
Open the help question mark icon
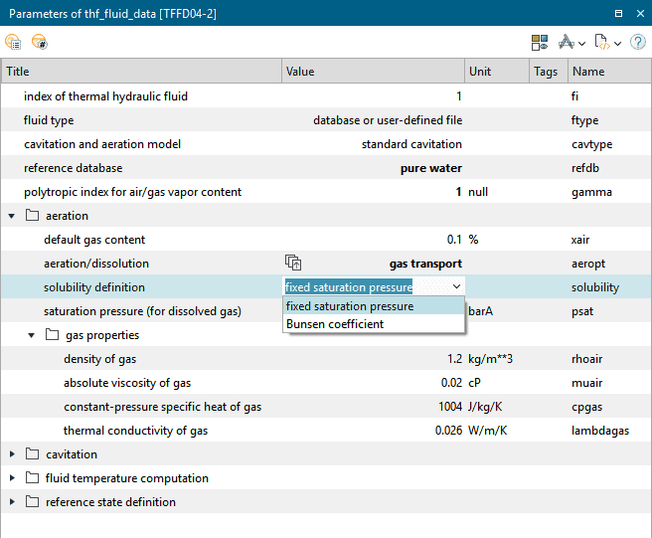click(x=638, y=42)
